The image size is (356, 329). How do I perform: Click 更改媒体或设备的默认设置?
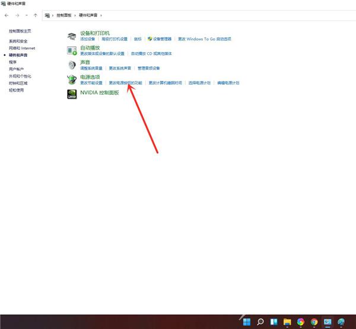pos(103,54)
